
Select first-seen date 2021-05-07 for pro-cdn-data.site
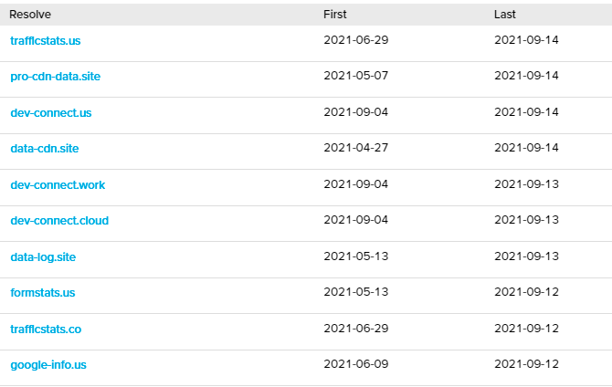click(x=356, y=77)
